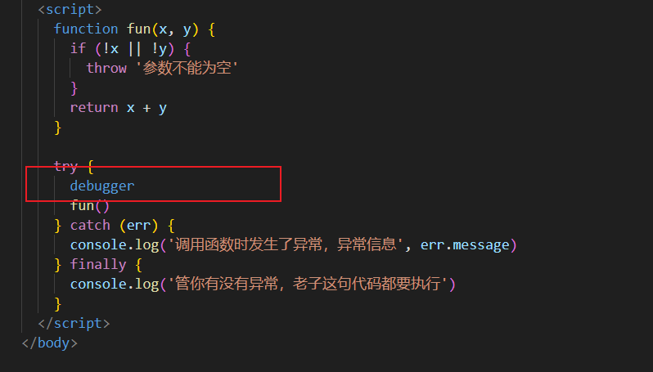Click the try keyword

pos(65,166)
